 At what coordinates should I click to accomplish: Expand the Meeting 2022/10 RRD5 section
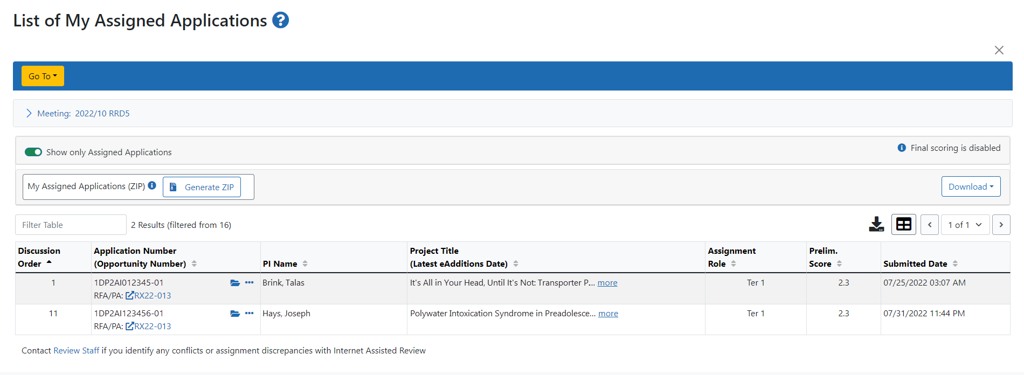[x=29, y=113]
